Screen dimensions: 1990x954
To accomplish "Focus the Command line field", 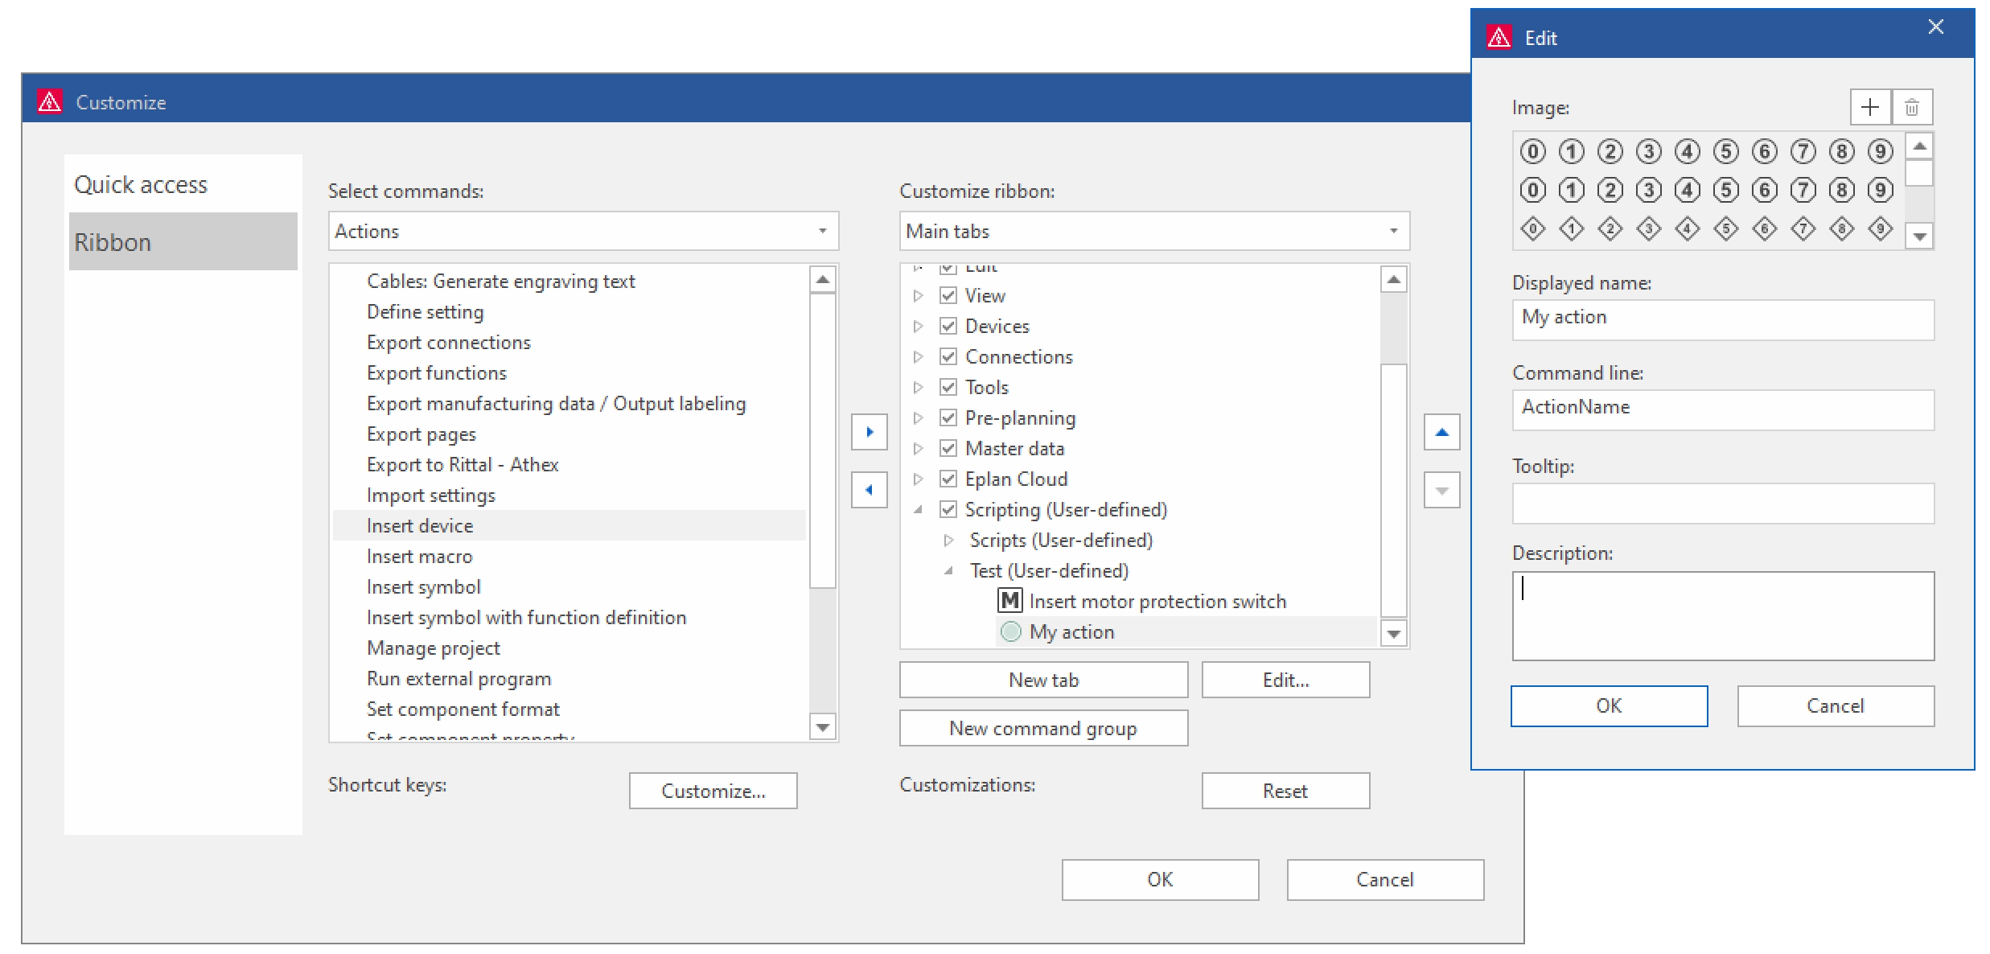I will click(1723, 409).
